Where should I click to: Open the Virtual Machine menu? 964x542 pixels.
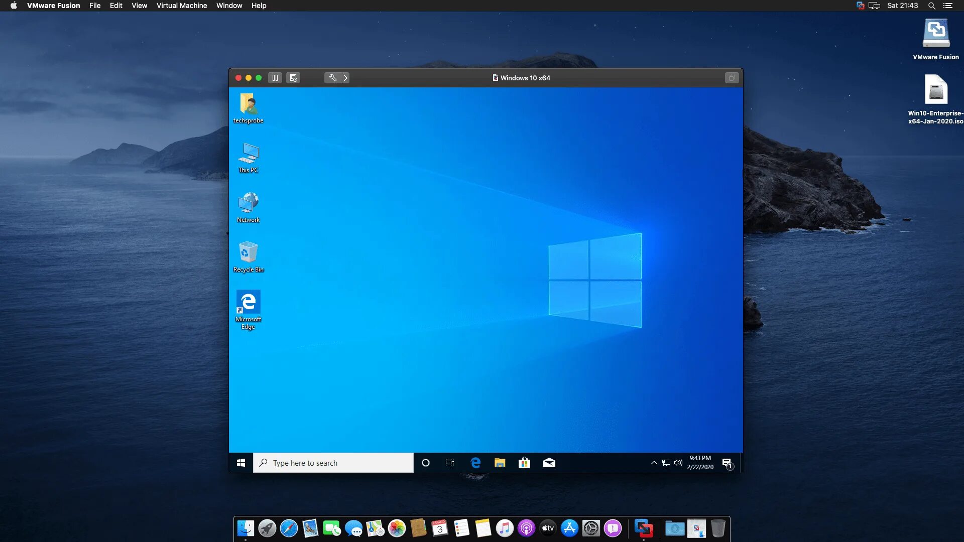click(x=181, y=6)
